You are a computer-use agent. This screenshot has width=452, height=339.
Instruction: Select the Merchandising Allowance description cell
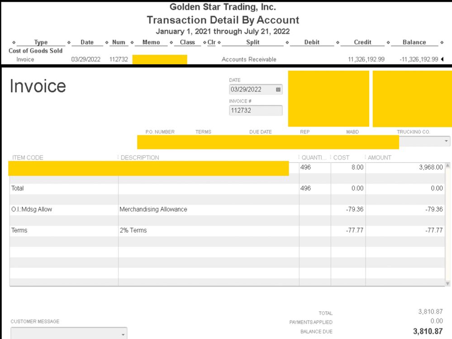click(209, 209)
